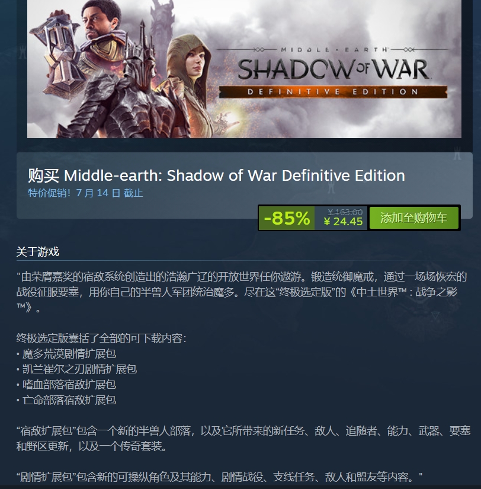This screenshot has height=489, width=481.
Task: Click the struck-through original price ¥163.00
Action: point(345,212)
